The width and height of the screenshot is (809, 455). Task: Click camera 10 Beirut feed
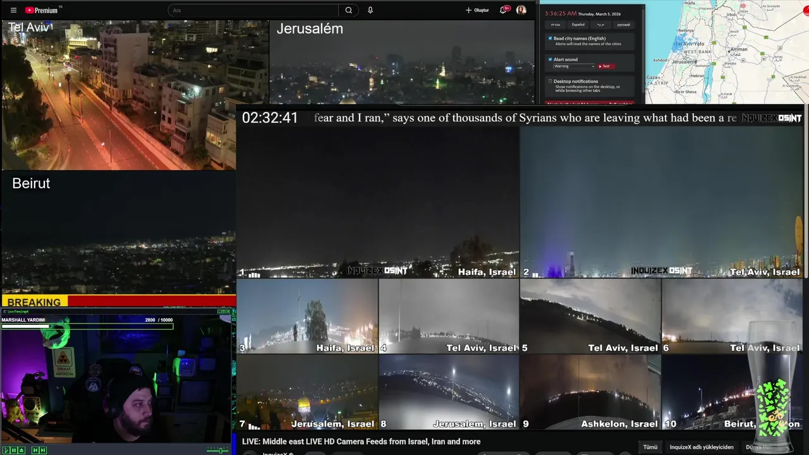click(x=732, y=392)
